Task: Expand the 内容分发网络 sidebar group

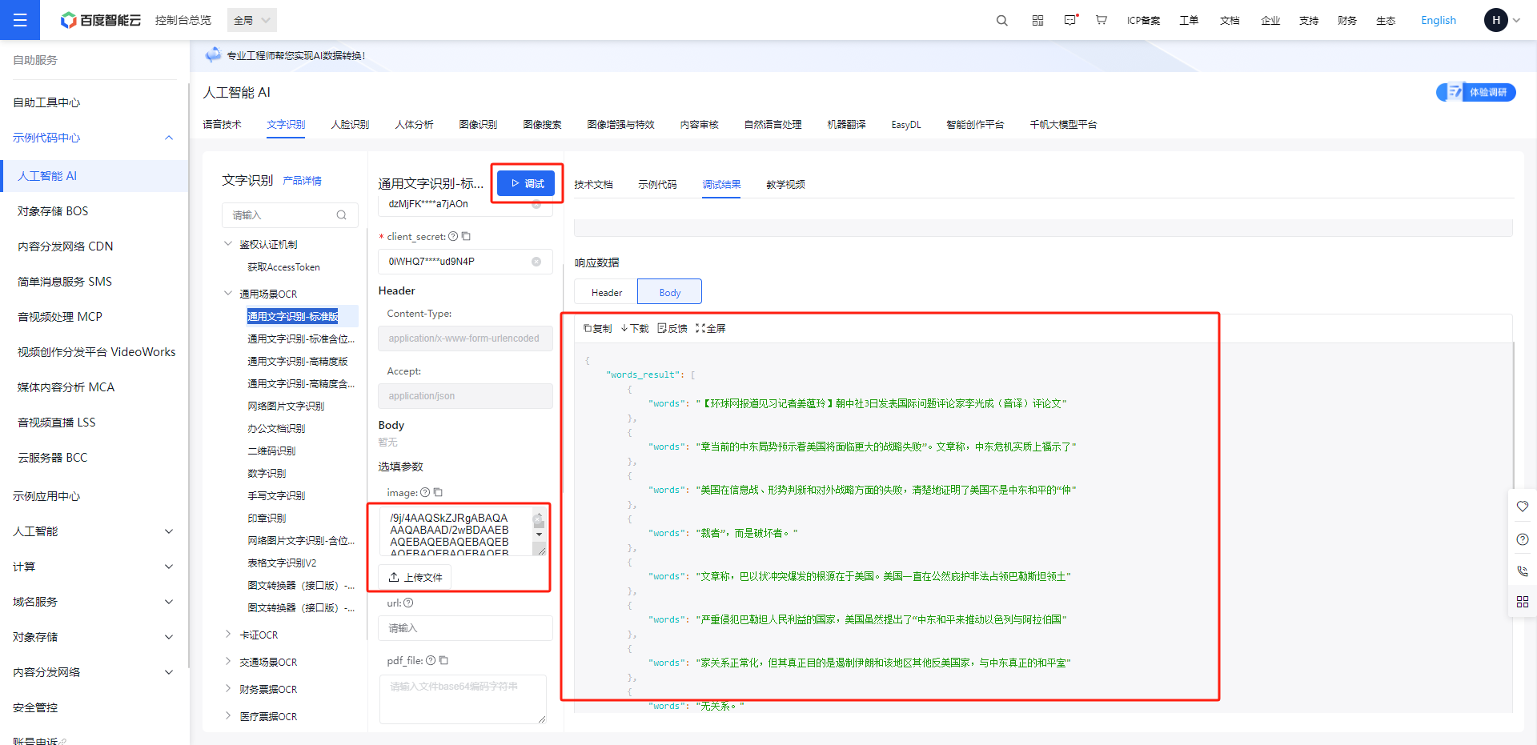Action: [x=169, y=672]
